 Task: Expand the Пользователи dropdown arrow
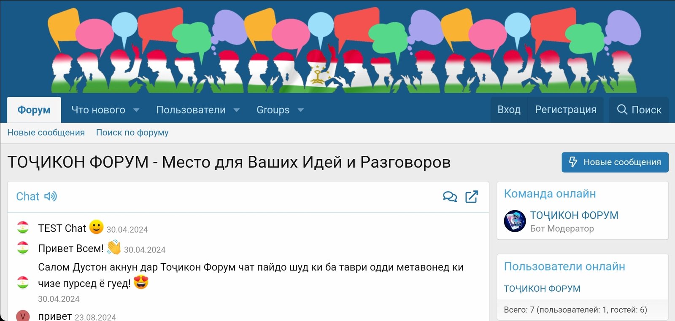click(237, 110)
